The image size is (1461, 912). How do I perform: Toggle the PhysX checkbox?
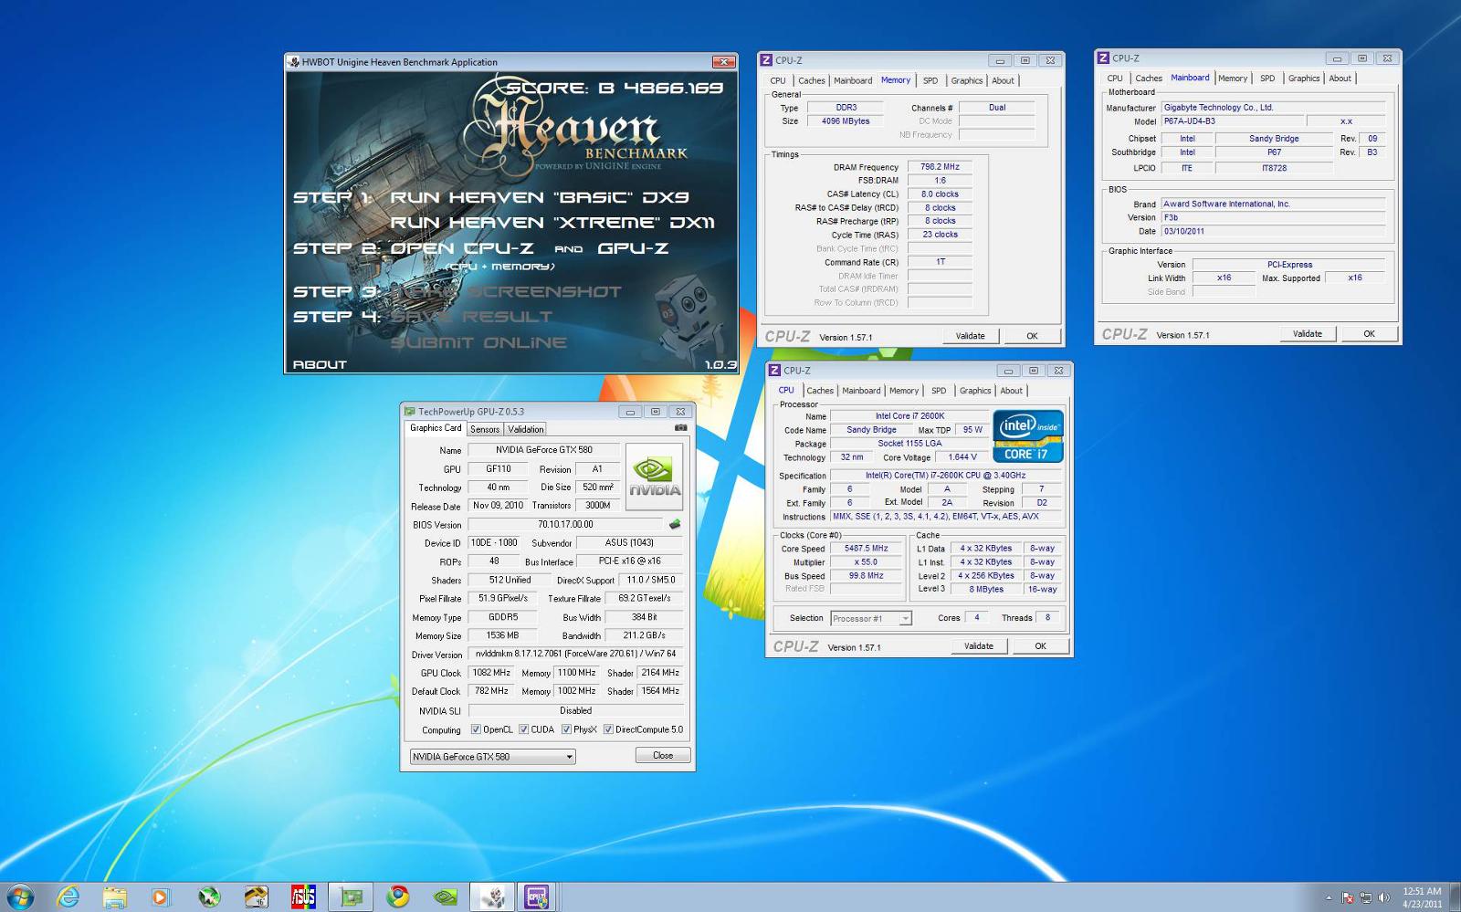pyautogui.click(x=566, y=729)
